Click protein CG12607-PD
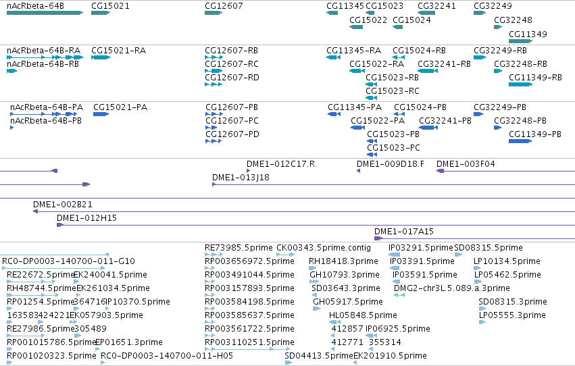Screen dimensions: 575x366 coord(214,141)
